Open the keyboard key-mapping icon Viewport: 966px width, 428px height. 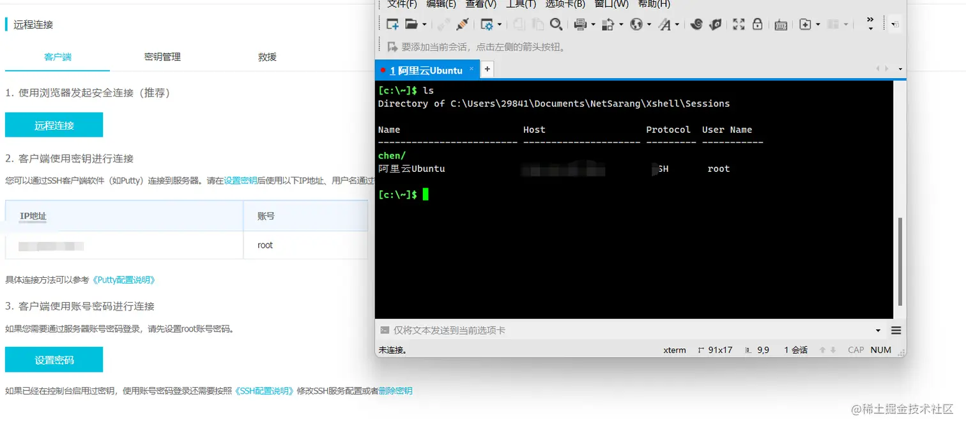click(780, 25)
